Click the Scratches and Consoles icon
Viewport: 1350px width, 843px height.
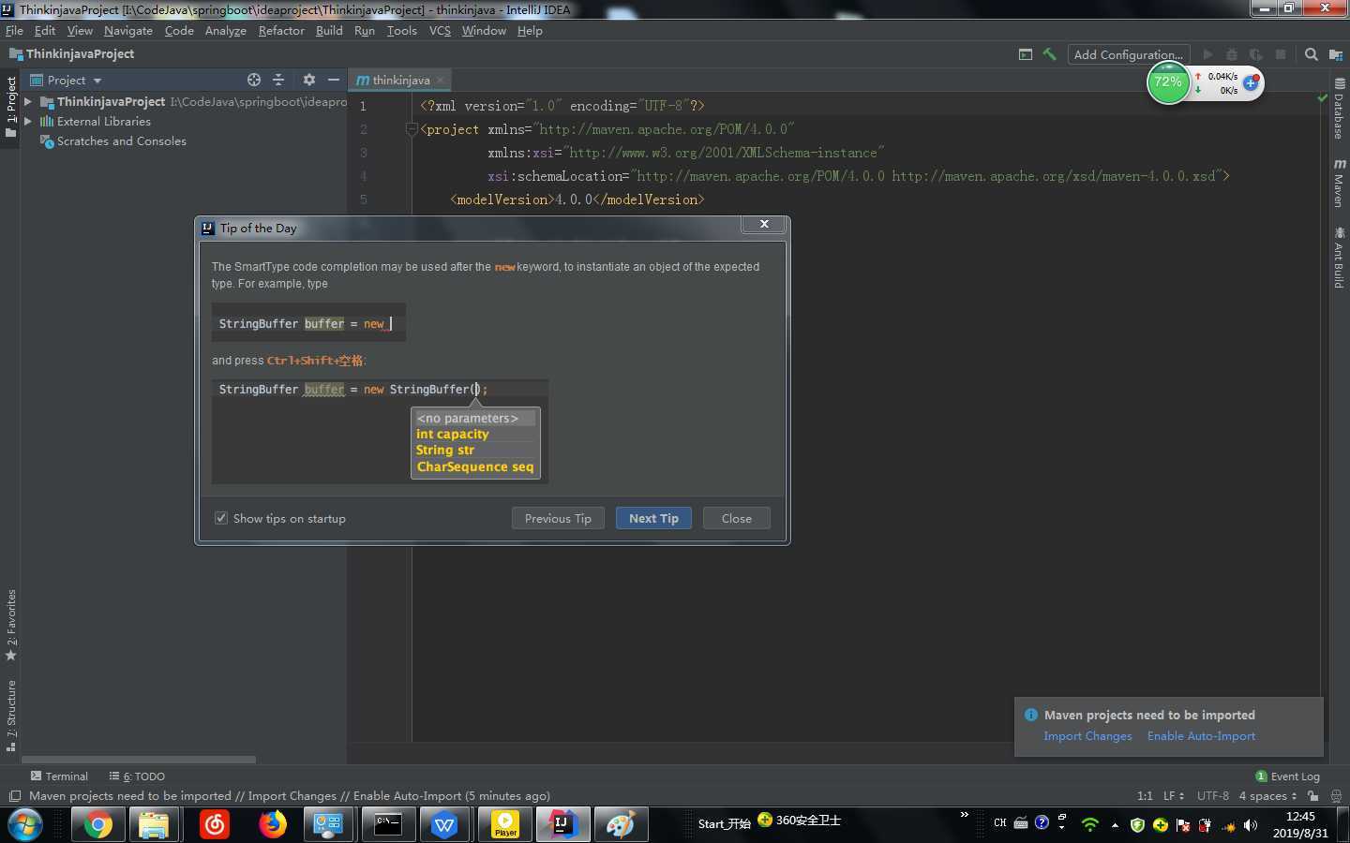point(47,141)
